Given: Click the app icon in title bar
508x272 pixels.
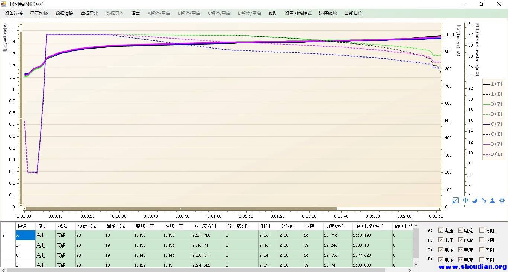Looking at the screenshot, I should [4, 4].
